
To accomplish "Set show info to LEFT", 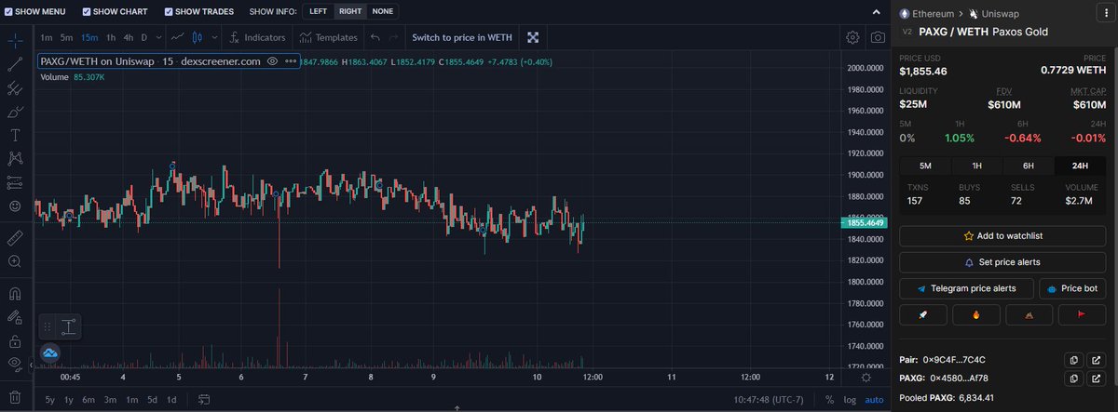I will point(319,12).
